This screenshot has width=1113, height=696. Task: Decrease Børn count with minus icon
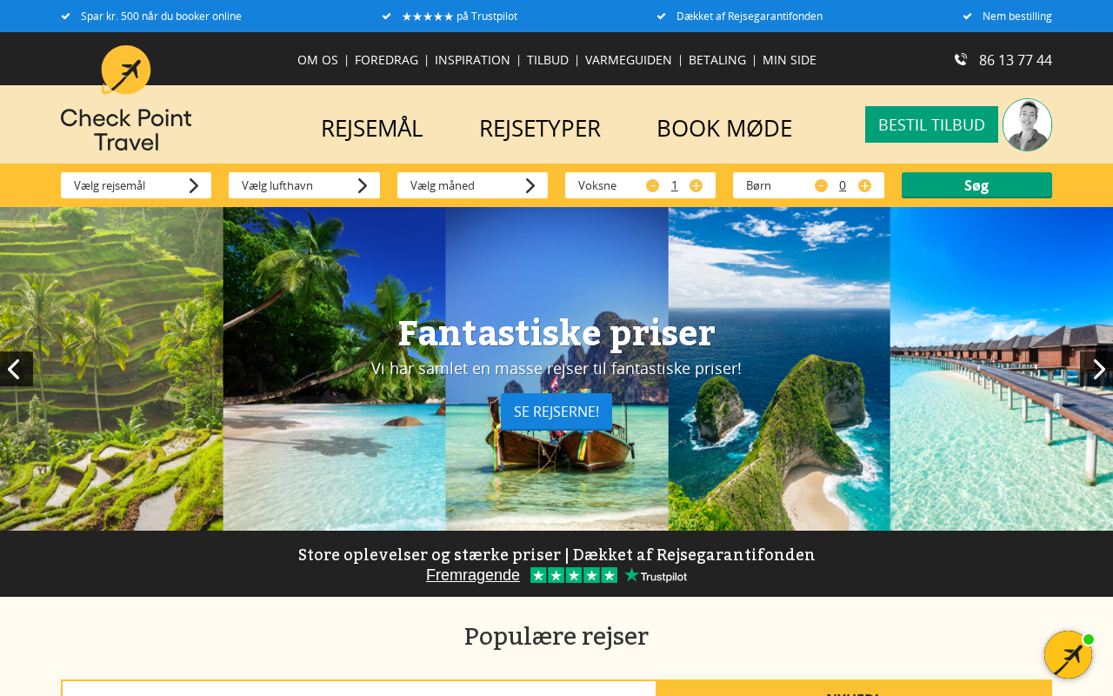pyautogui.click(x=821, y=185)
